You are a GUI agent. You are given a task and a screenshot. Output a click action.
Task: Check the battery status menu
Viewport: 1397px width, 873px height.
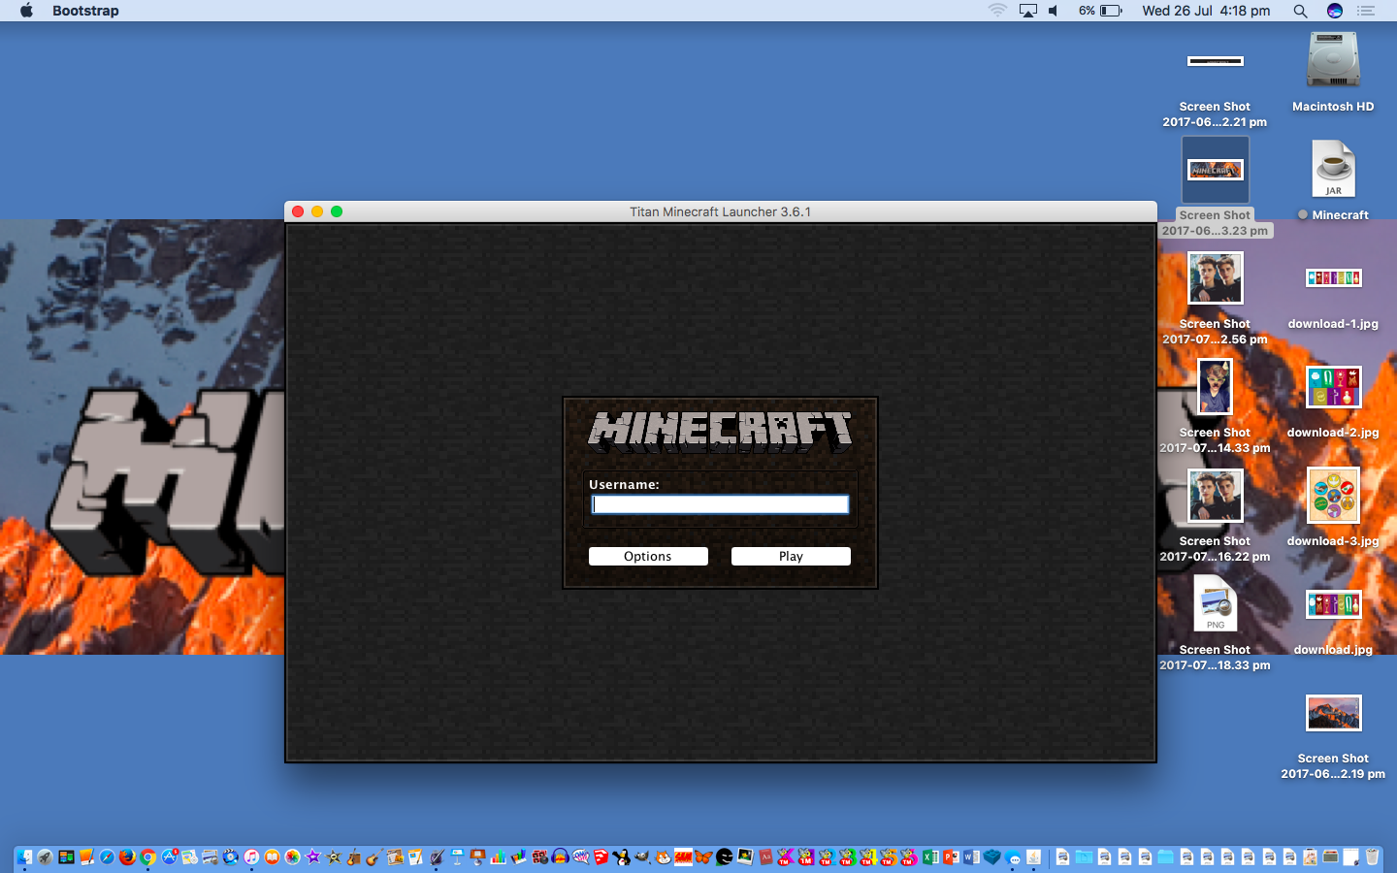coord(1100,11)
